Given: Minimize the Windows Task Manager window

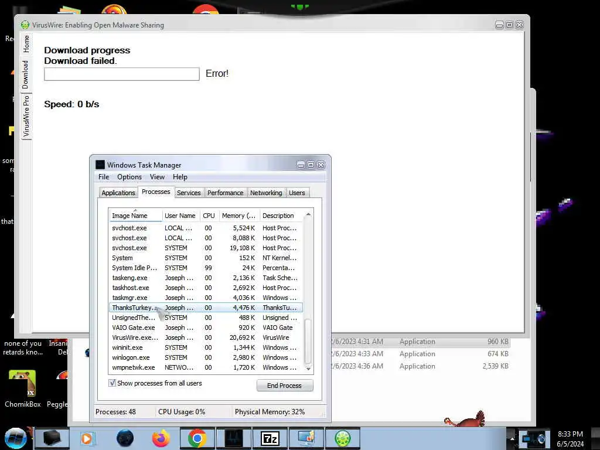Looking at the screenshot, I should [301, 165].
